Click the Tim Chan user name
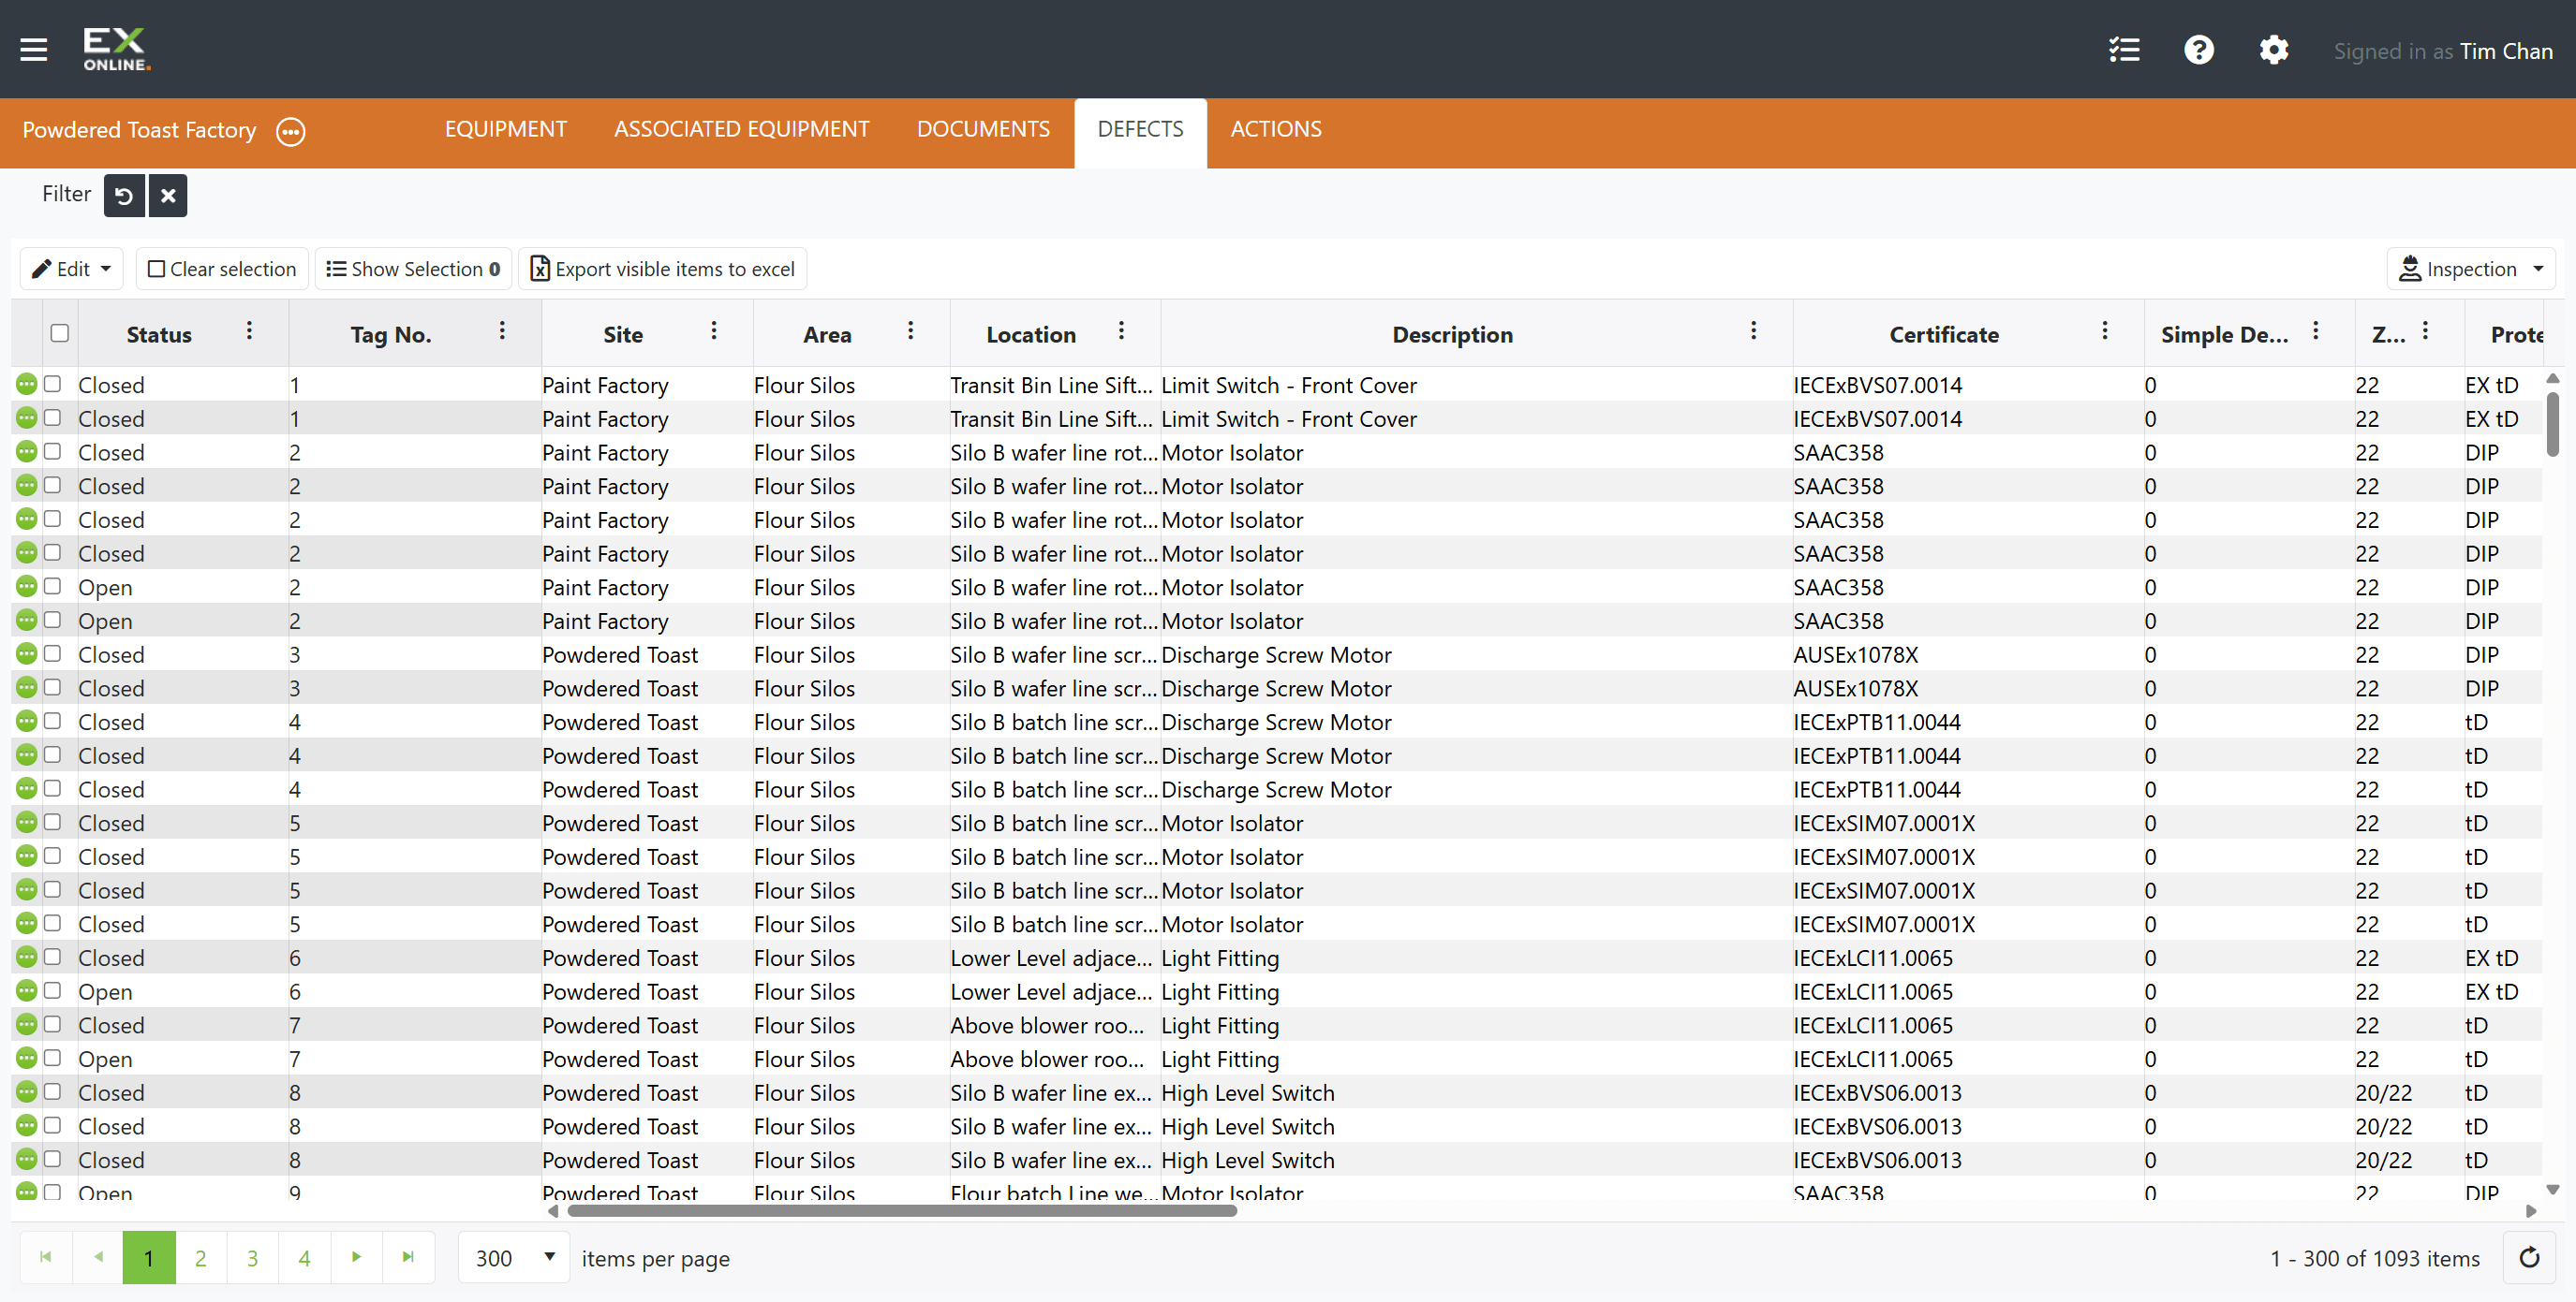 pyautogui.click(x=2506, y=51)
